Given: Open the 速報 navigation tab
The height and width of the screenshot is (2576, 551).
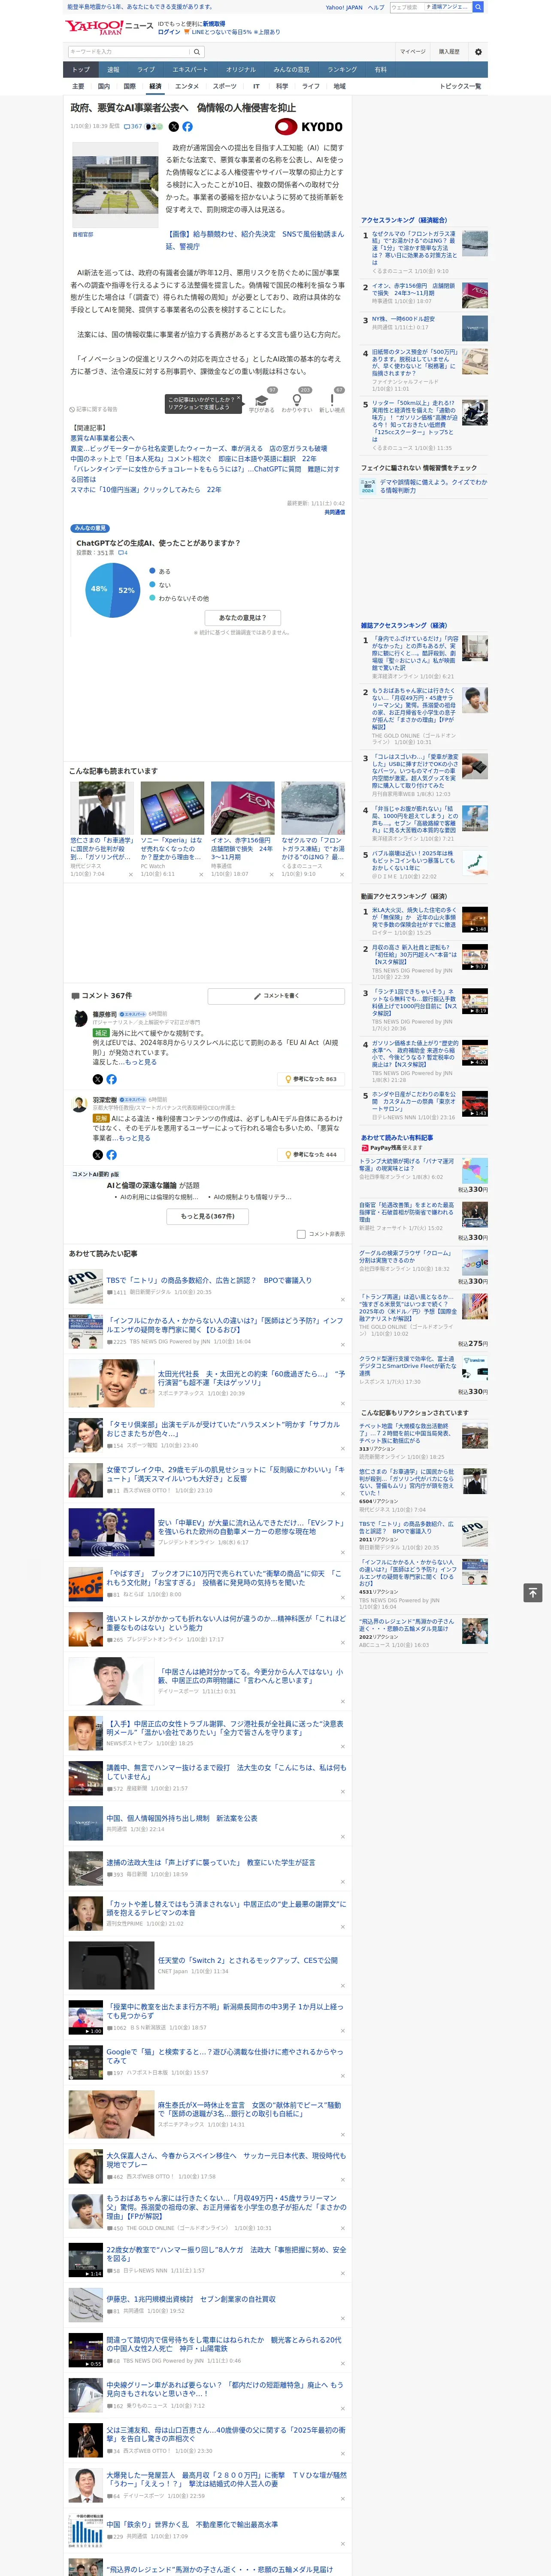Looking at the screenshot, I should [113, 69].
